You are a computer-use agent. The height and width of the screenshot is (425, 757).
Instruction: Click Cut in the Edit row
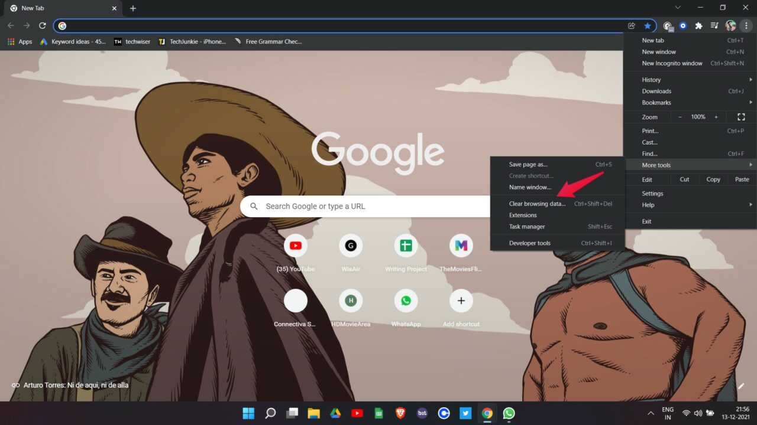click(x=684, y=179)
